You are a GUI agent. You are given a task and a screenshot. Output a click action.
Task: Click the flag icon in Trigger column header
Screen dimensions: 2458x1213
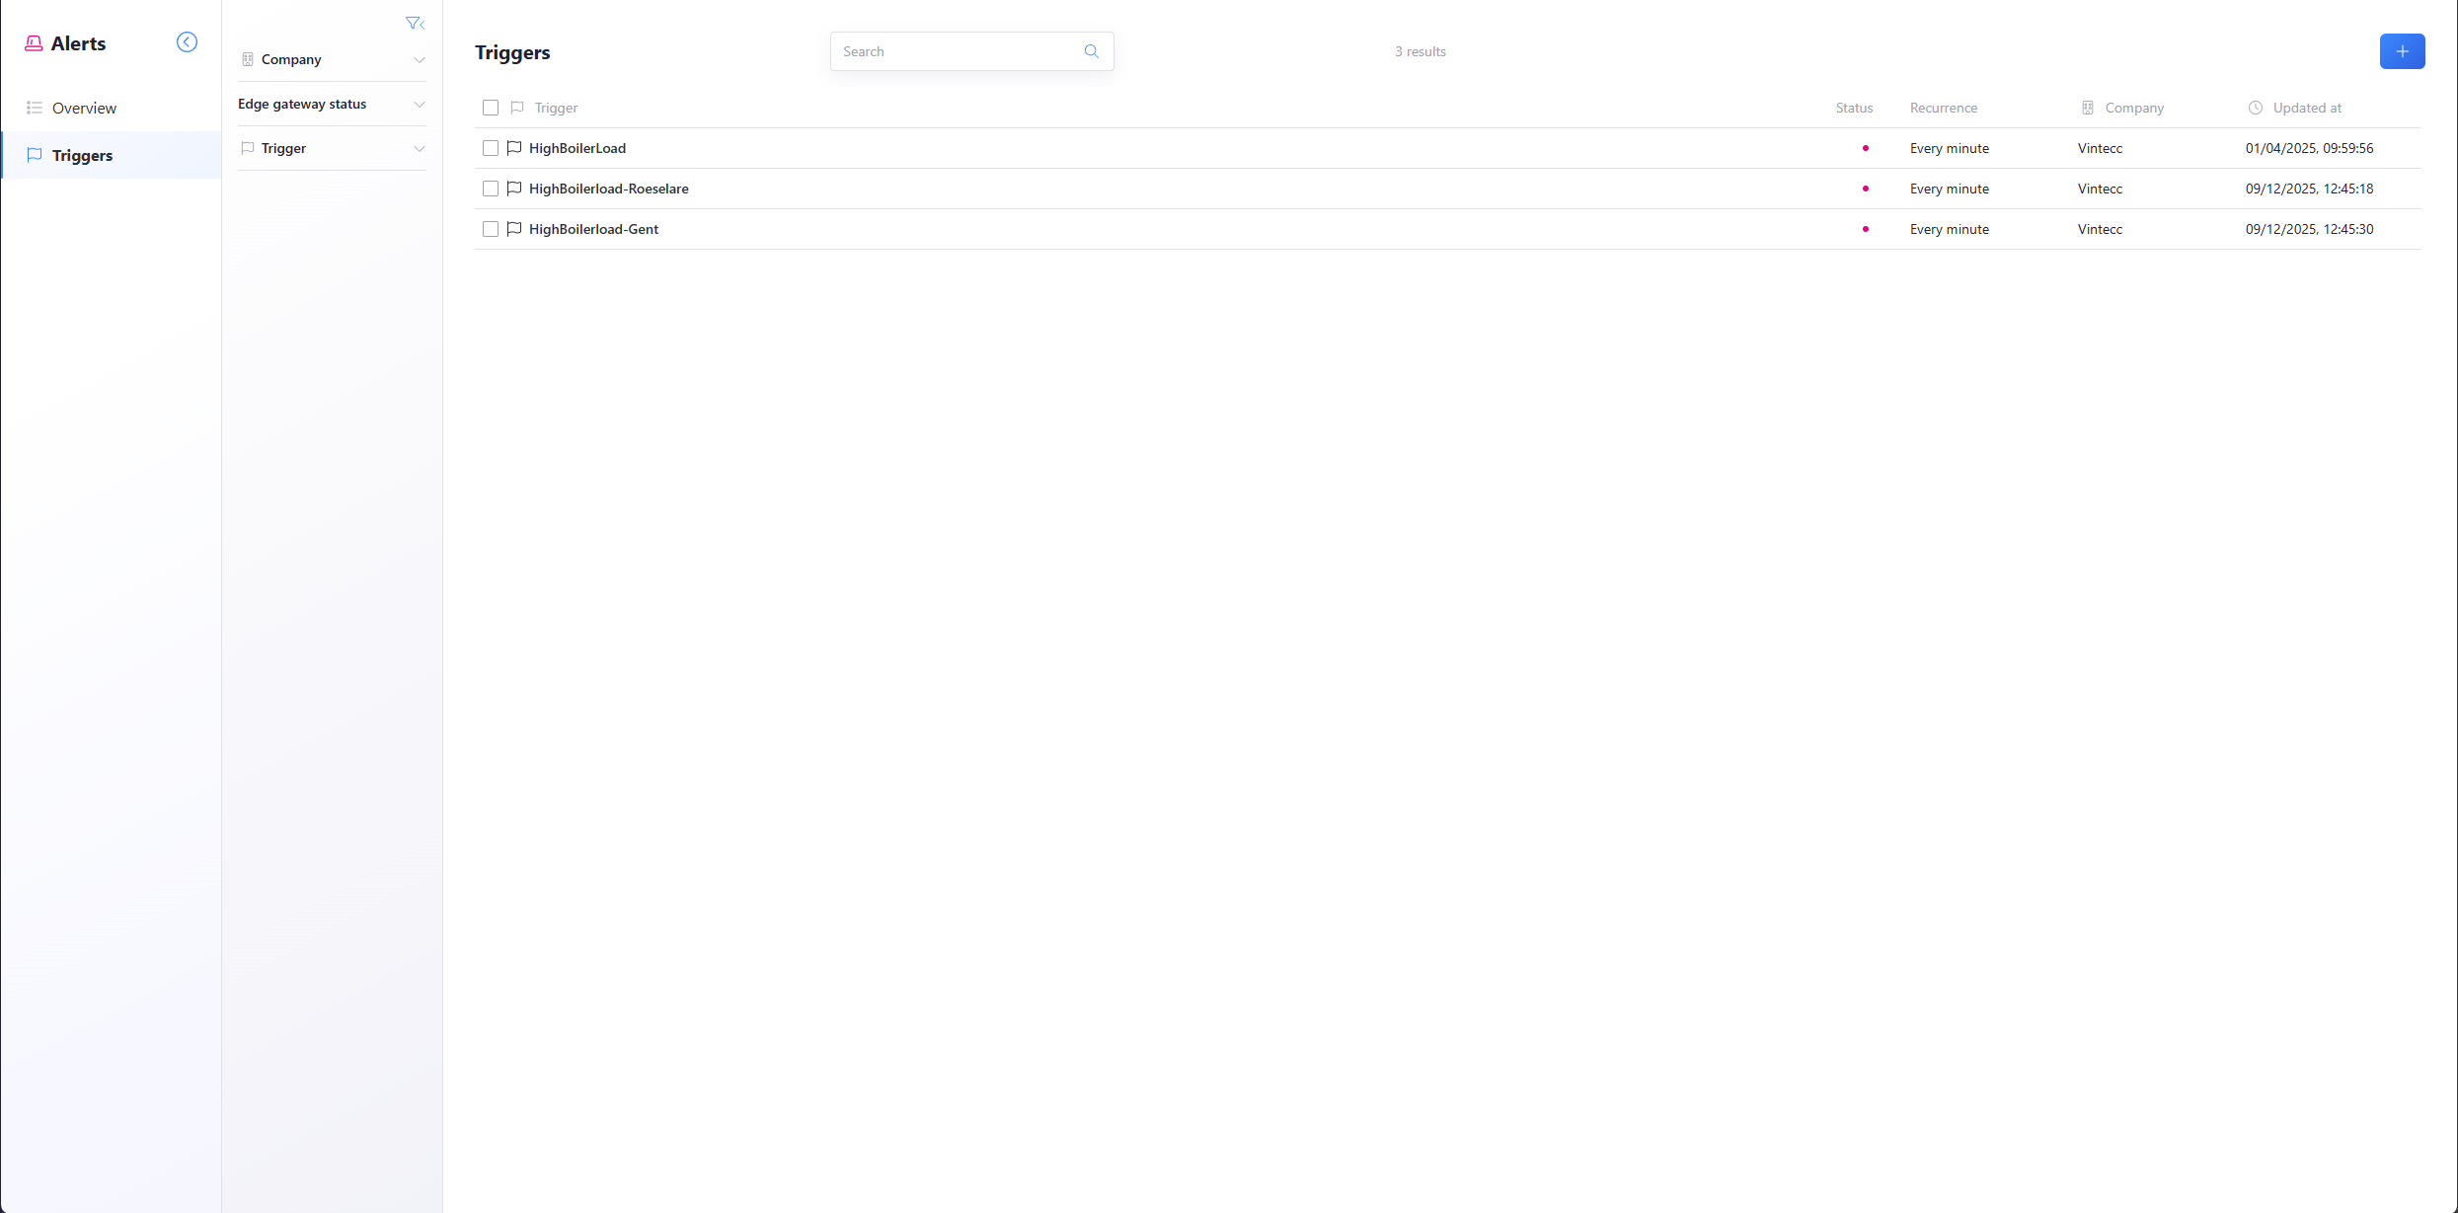tap(517, 108)
